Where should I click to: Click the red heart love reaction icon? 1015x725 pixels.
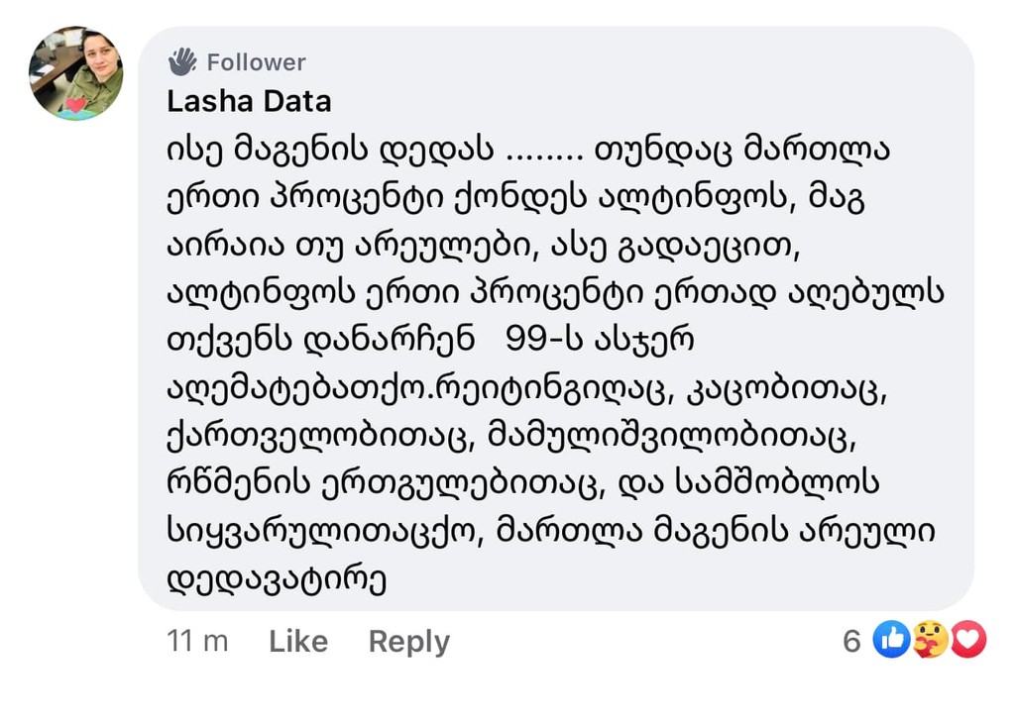[968, 639]
